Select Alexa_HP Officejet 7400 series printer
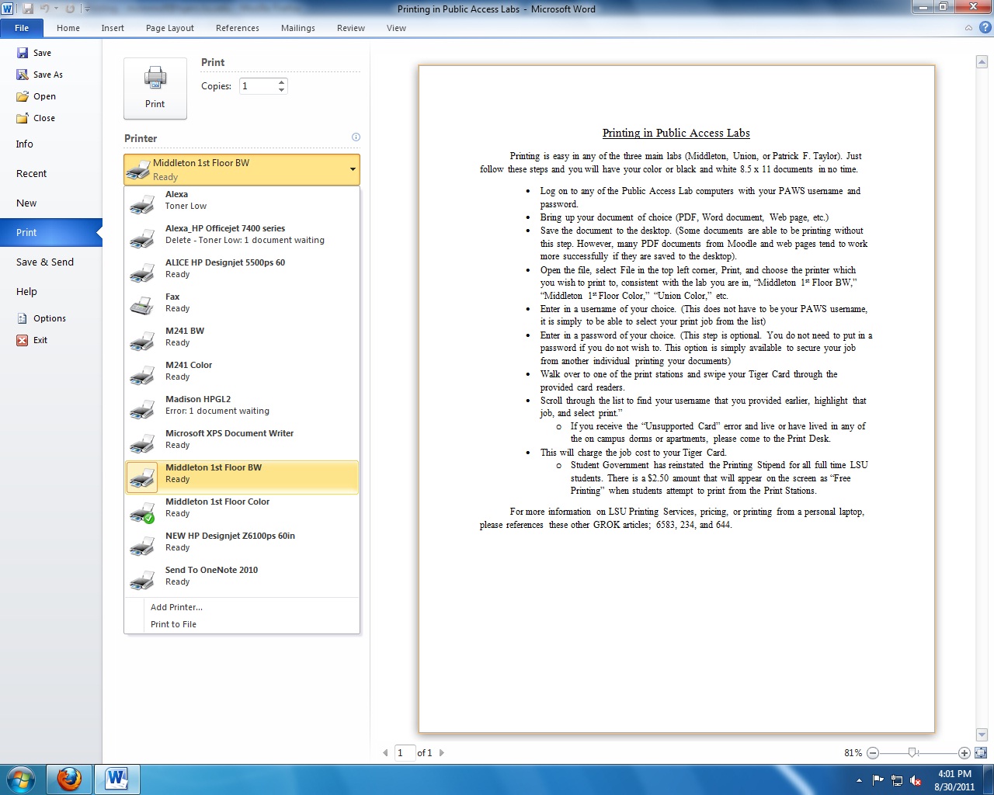The width and height of the screenshot is (994, 795). pos(242,234)
